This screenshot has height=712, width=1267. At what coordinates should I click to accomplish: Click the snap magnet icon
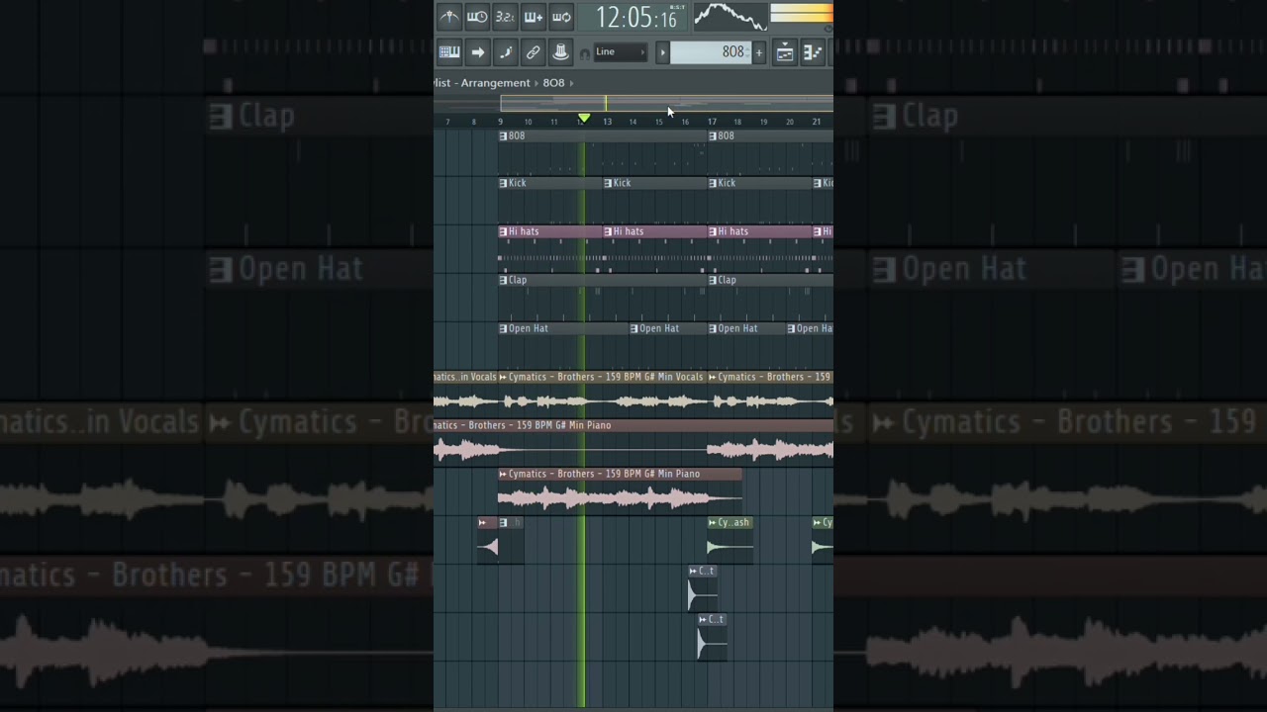click(x=584, y=53)
